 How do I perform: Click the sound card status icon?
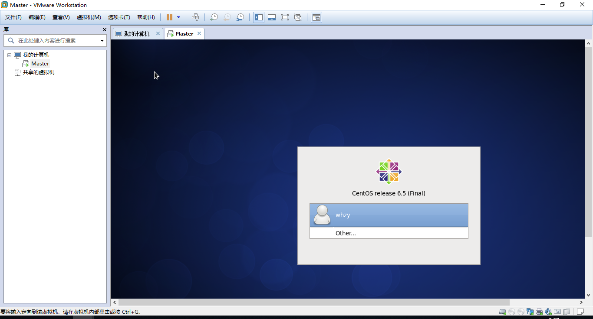click(548, 312)
